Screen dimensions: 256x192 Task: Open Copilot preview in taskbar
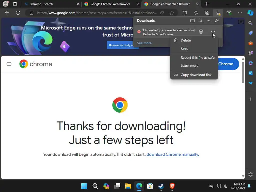click(x=106, y=186)
